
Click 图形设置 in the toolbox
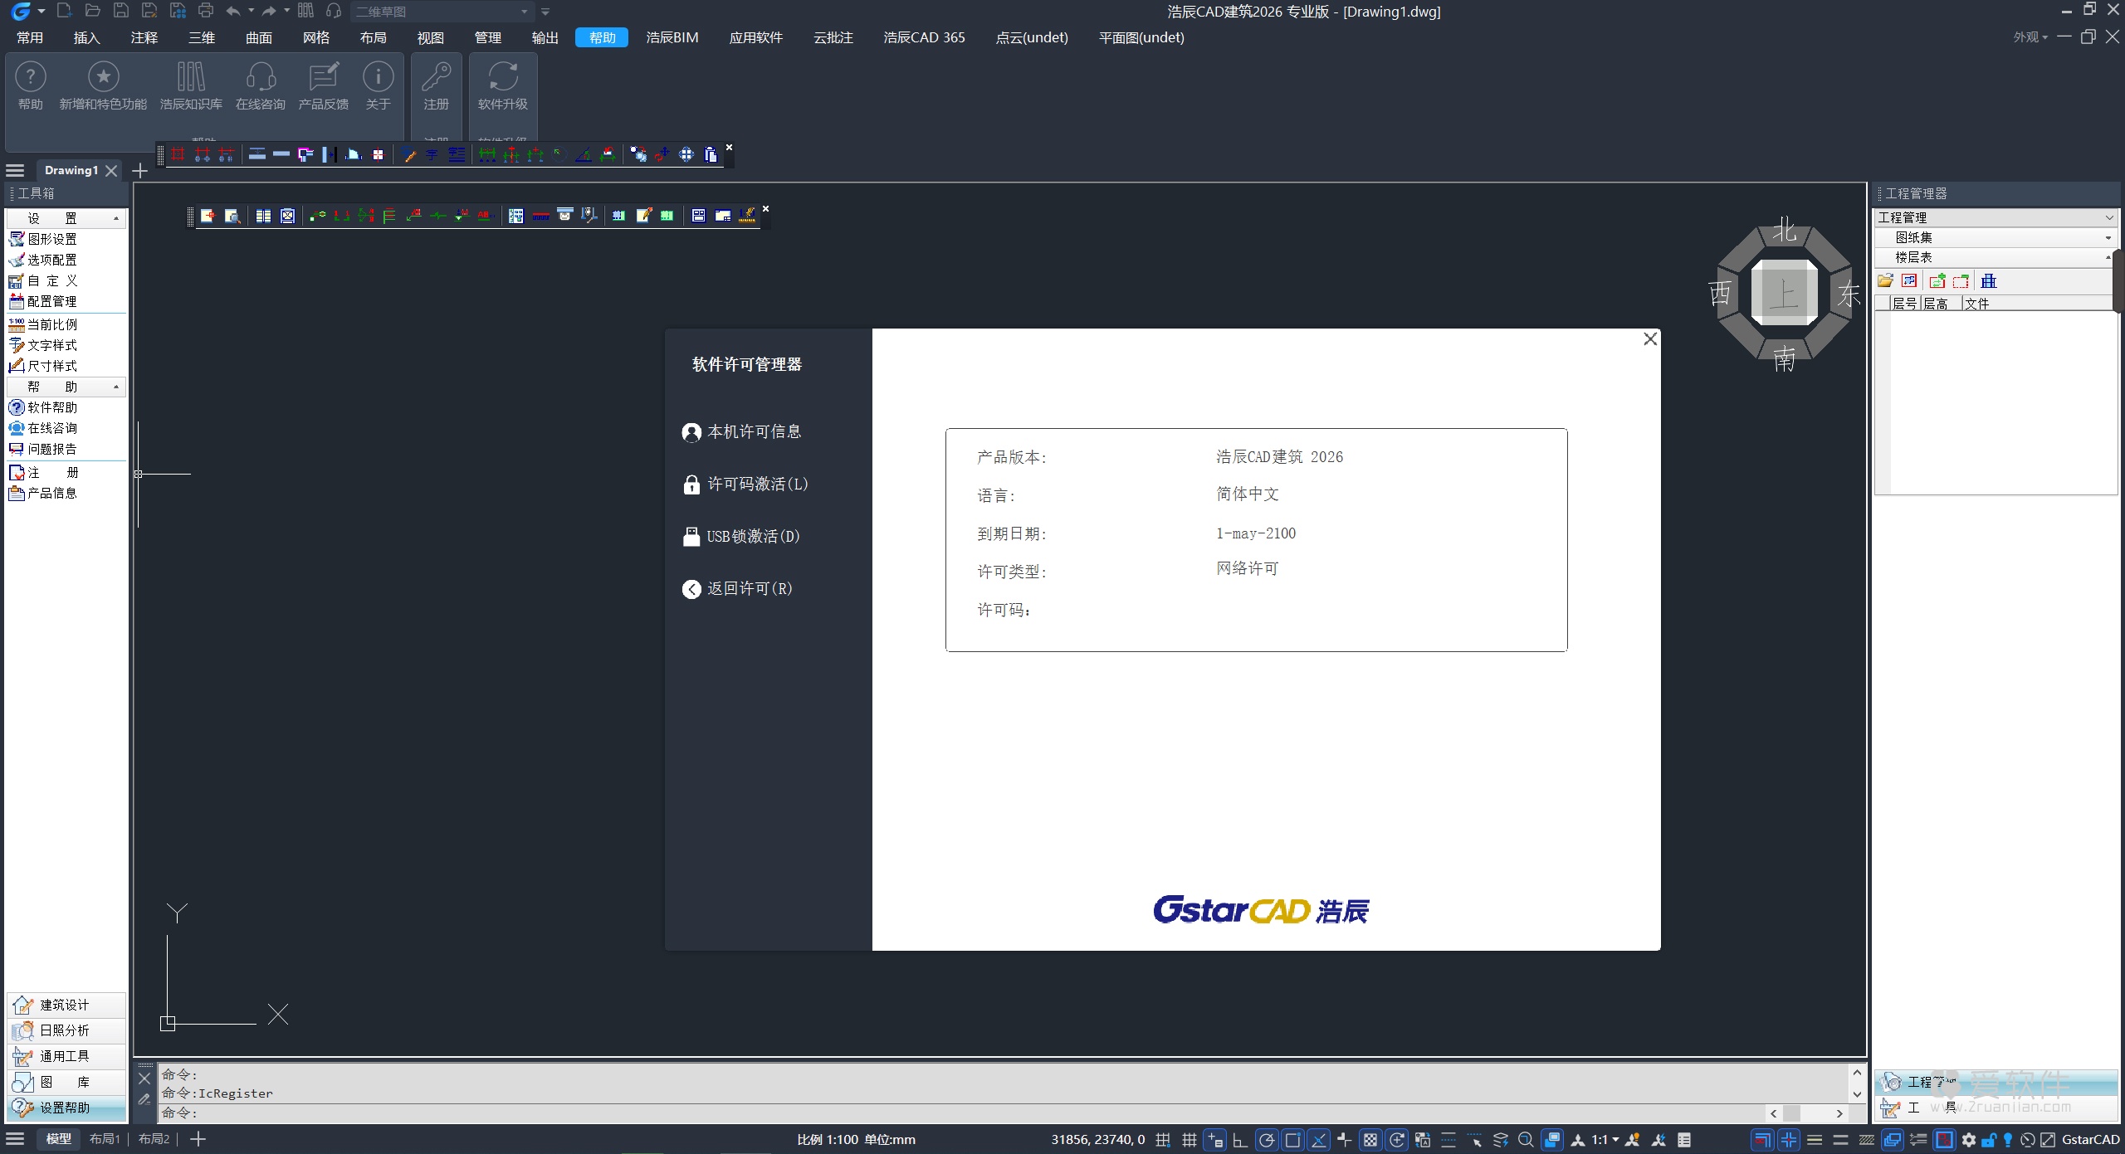pos(51,239)
